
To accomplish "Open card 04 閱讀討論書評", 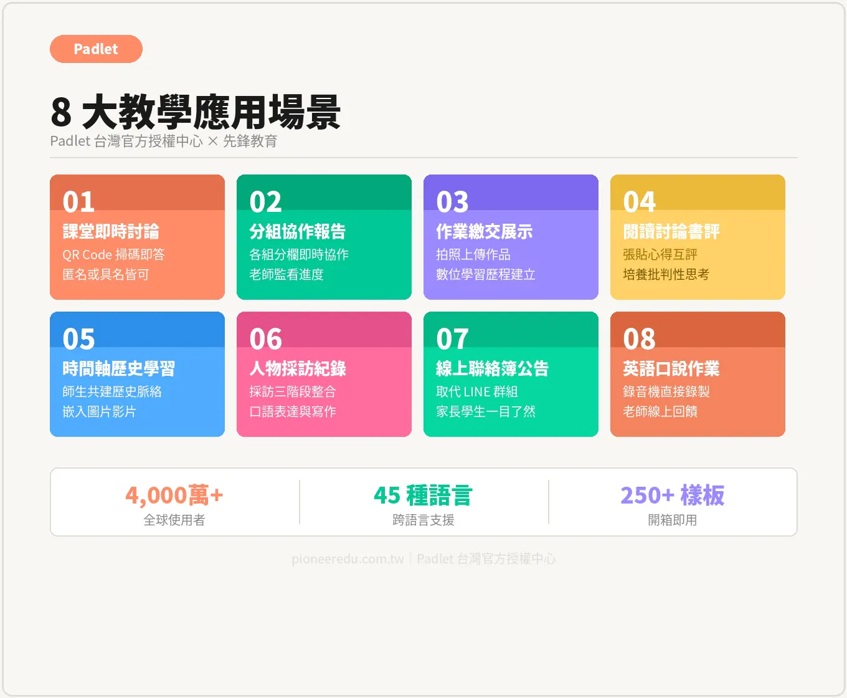I will [x=698, y=237].
